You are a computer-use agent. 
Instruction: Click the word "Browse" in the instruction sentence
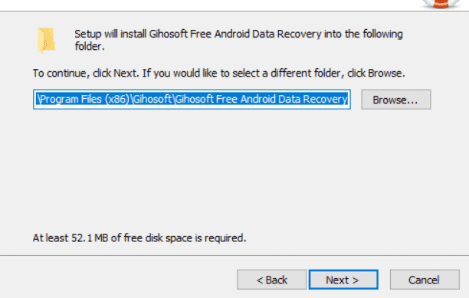click(385, 74)
